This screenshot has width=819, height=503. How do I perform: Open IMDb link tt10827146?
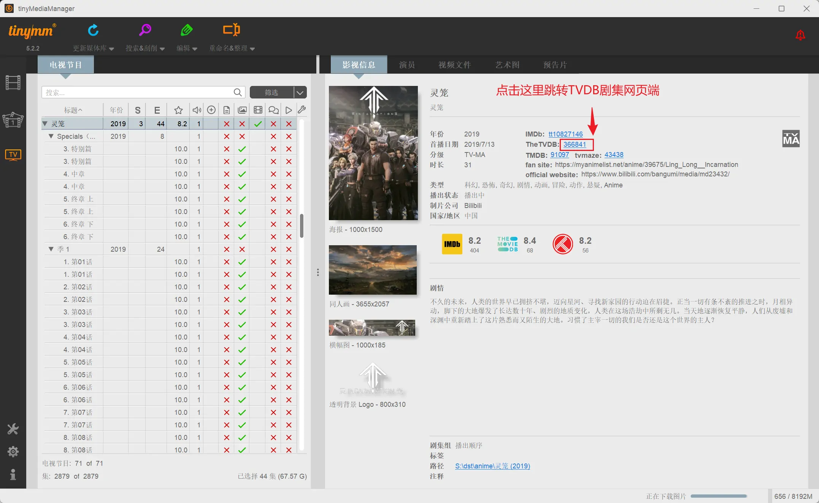click(565, 134)
